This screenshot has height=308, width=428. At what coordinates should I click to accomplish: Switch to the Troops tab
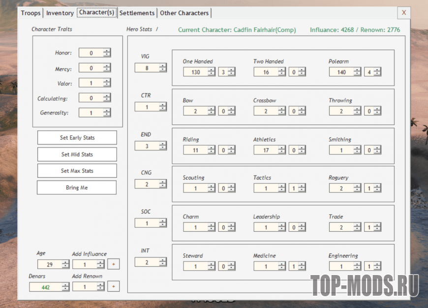click(x=31, y=13)
